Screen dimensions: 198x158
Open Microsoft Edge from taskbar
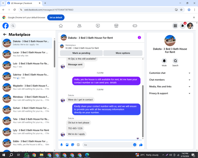(87, 155)
